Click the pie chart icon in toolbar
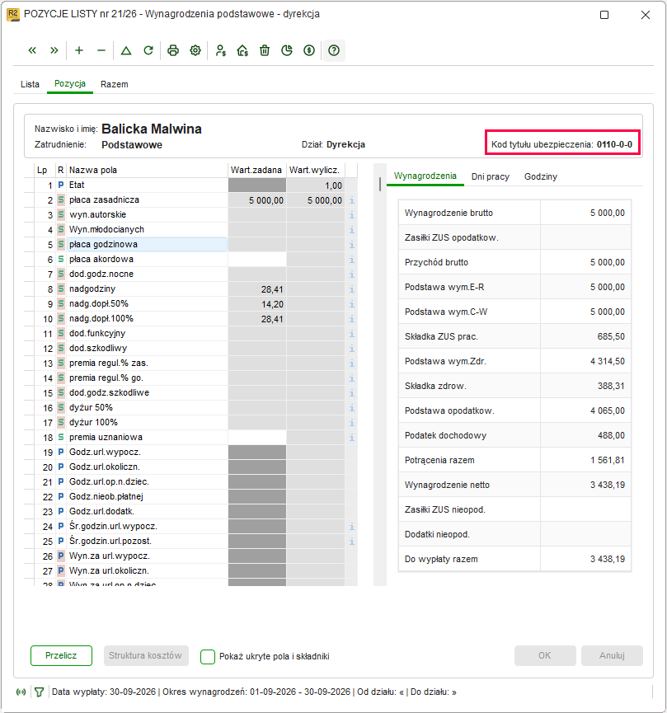The height and width of the screenshot is (713, 667). click(287, 50)
